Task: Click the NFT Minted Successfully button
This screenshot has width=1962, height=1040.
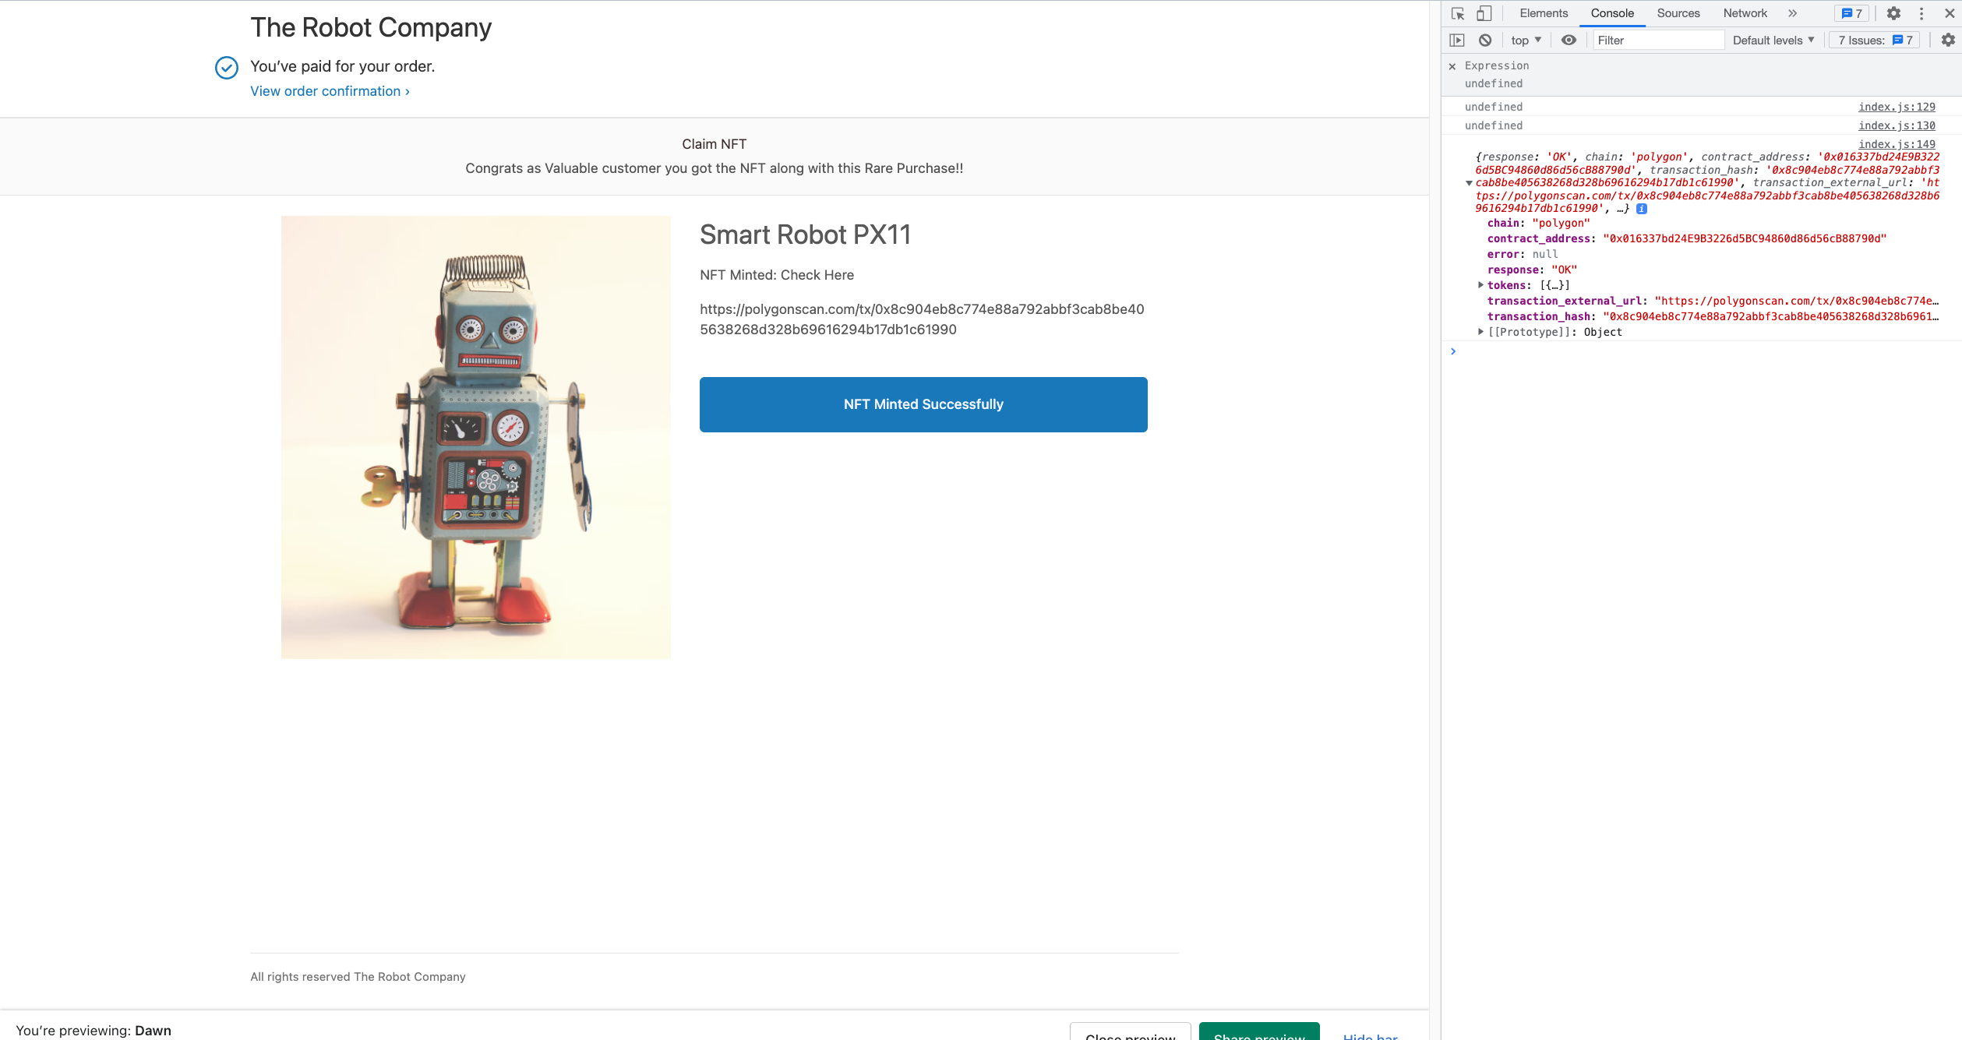Action: coord(923,404)
